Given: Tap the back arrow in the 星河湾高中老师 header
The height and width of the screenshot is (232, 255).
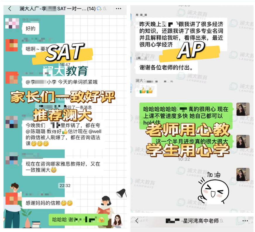Looking at the screenshot, I should click(x=137, y=221).
